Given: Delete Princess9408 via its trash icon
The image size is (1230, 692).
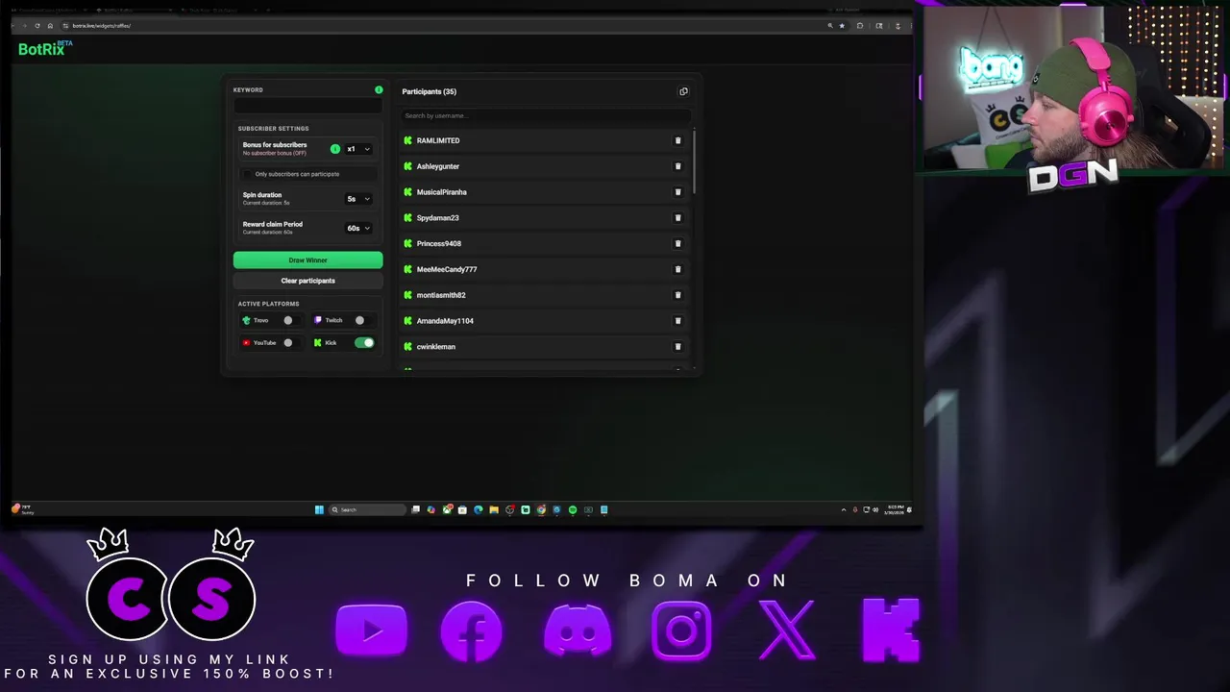Looking at the screenshot, I should [677, 243].
